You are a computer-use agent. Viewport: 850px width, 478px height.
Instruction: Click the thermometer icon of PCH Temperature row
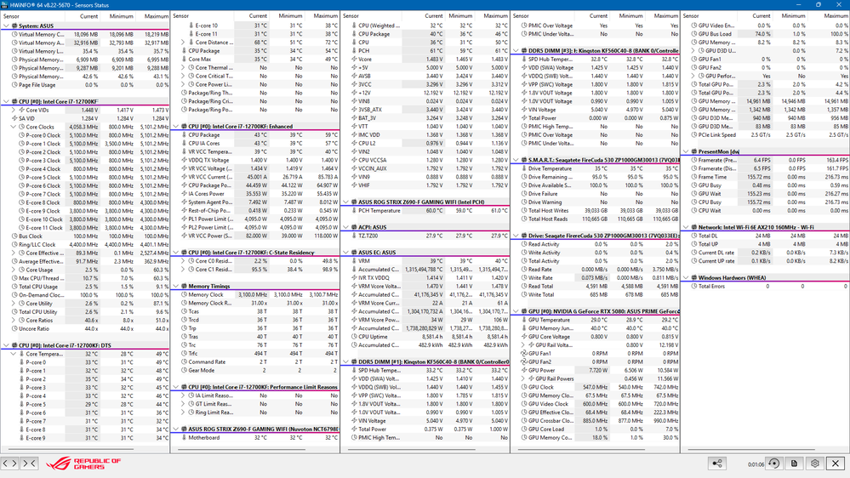(x=354, y=211)
